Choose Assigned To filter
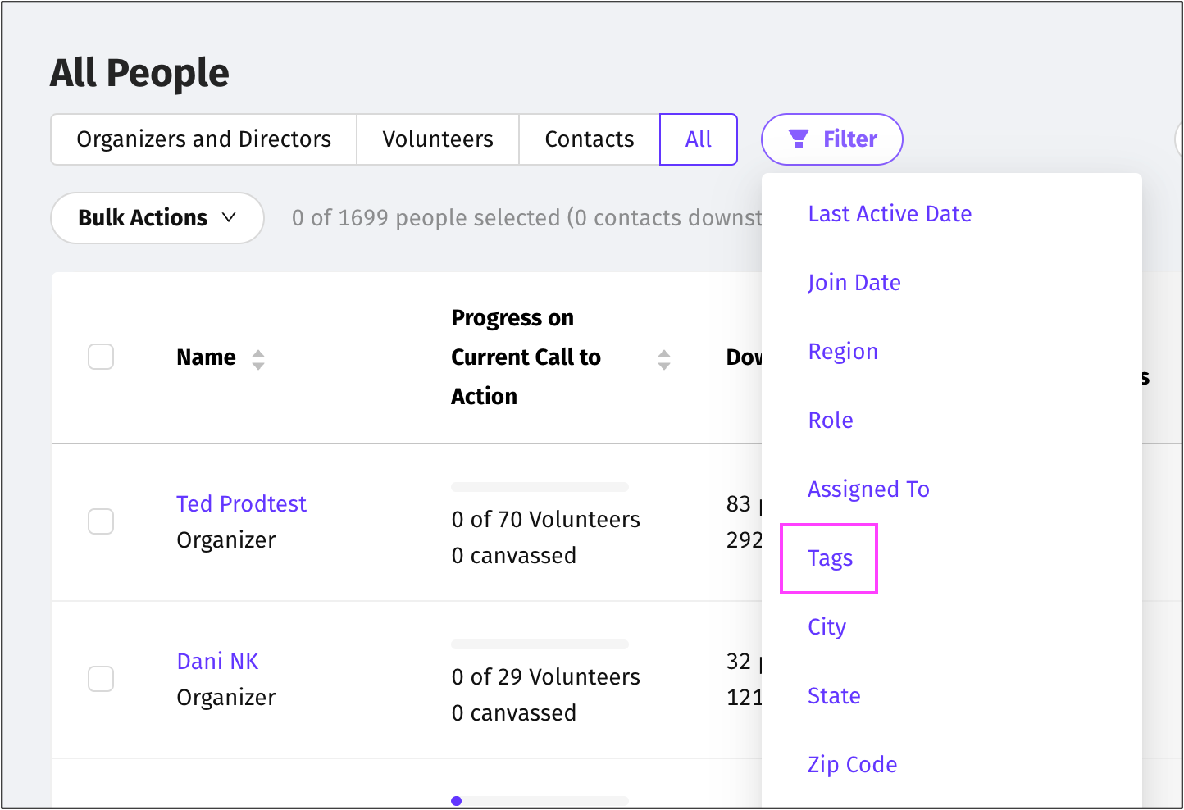This screenshot has height=810, width=1184. (868, 489)
